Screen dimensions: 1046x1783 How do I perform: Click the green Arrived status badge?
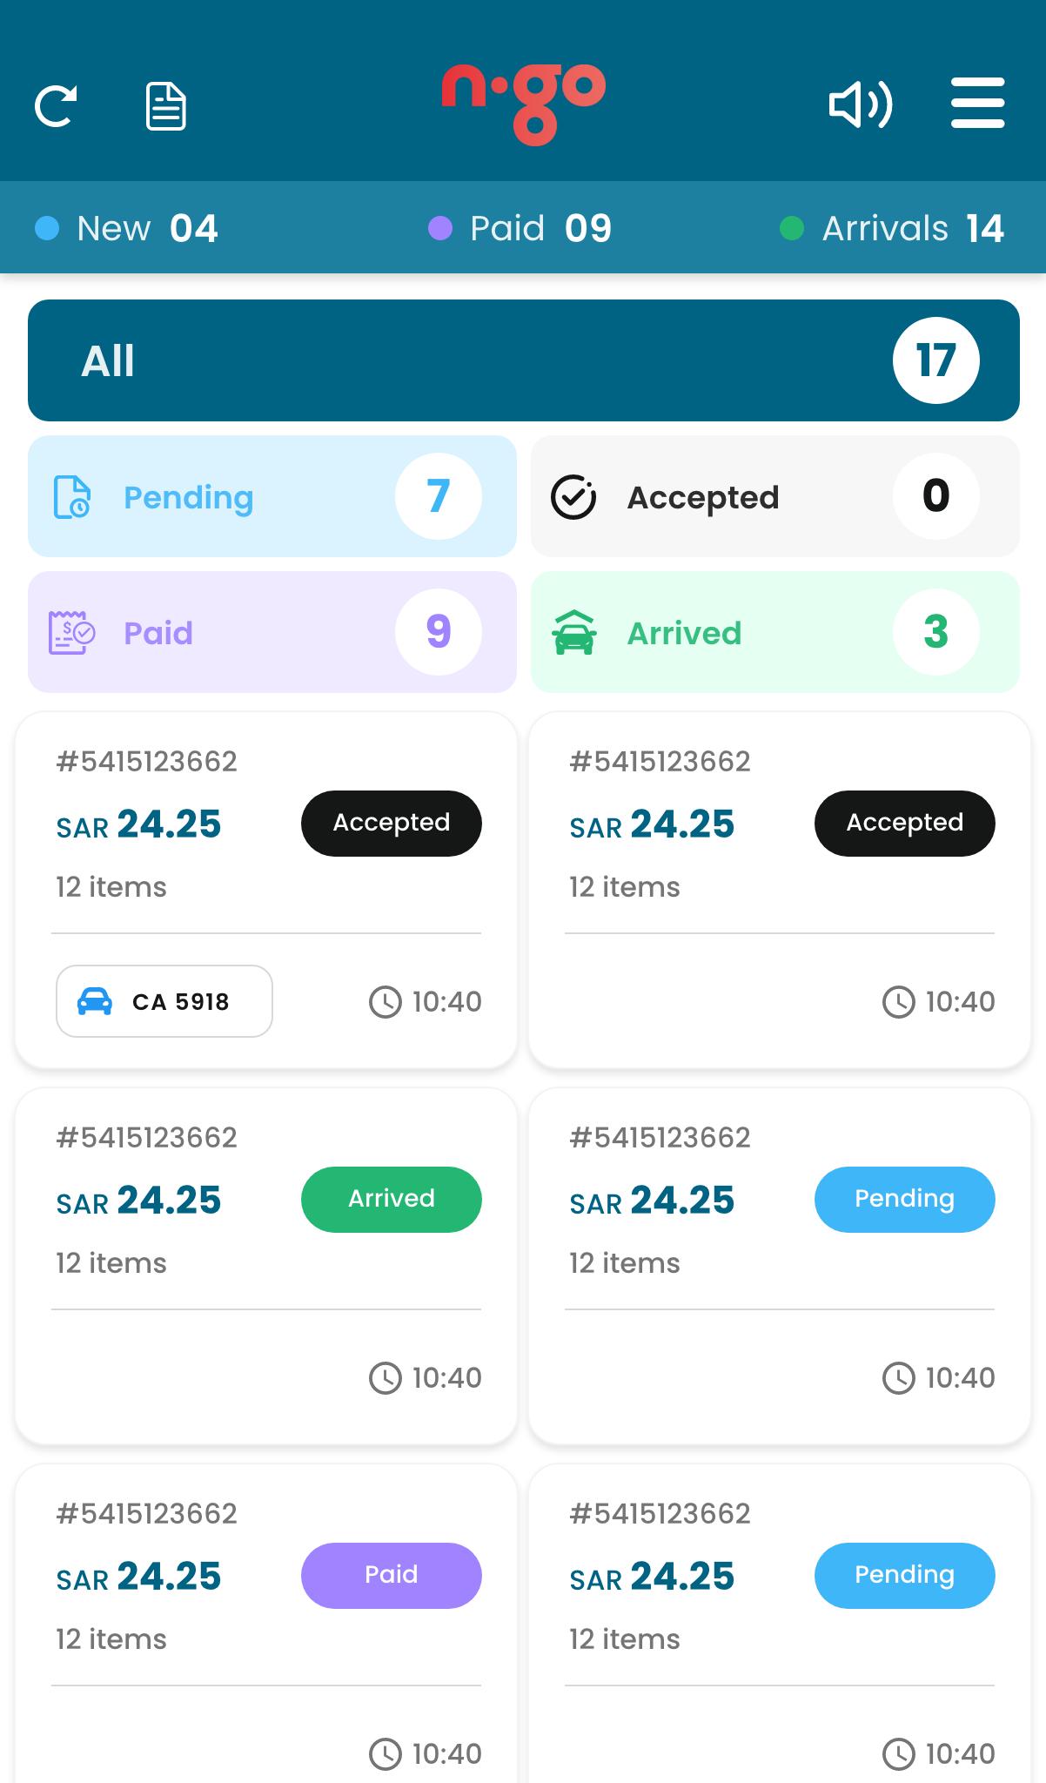(391, 1199)
